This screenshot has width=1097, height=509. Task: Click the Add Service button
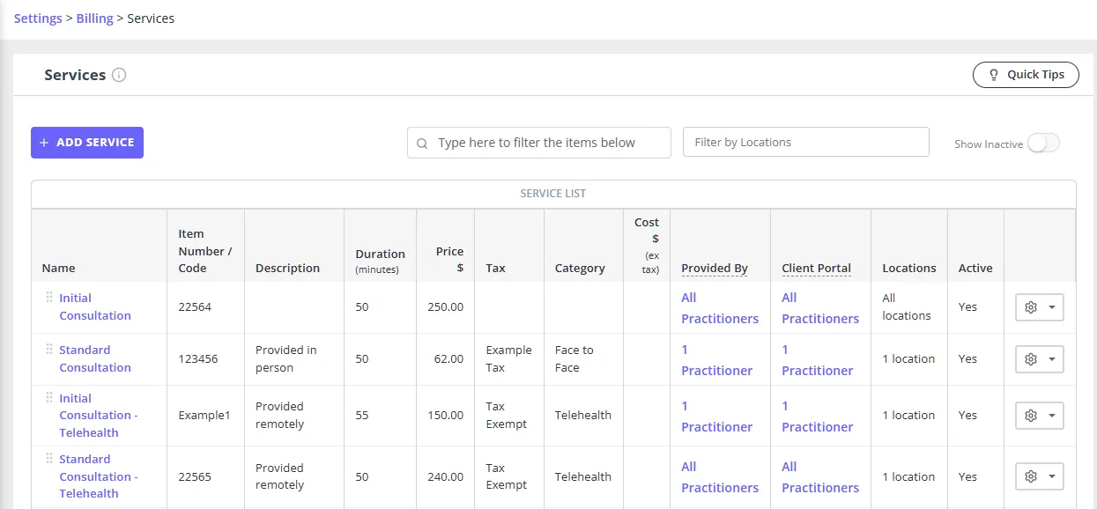87,143
